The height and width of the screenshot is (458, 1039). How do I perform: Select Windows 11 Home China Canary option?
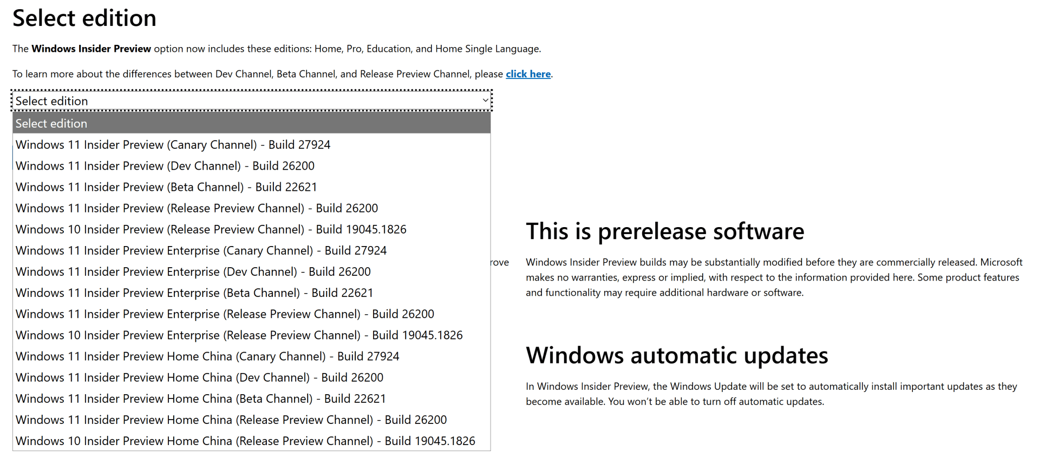207,356
